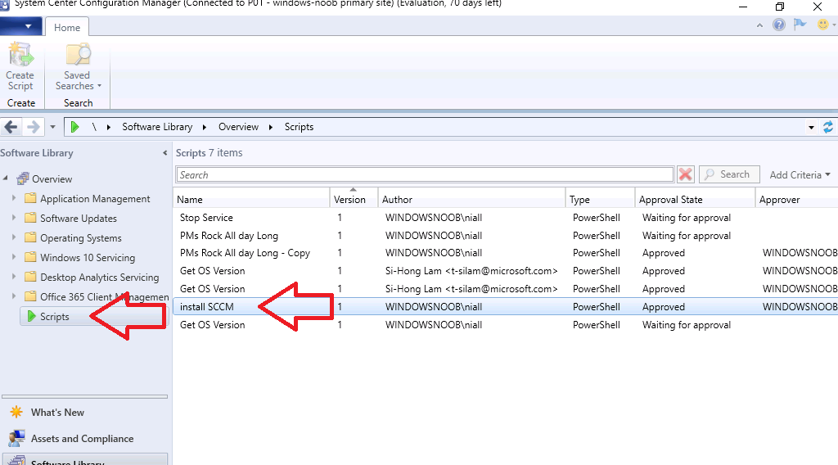Select Get OS Version authored by WINDOWSNOOB\niall
The width and height of the screenshot is (838, 465).
pyautogui.click(x=506, y=325)
